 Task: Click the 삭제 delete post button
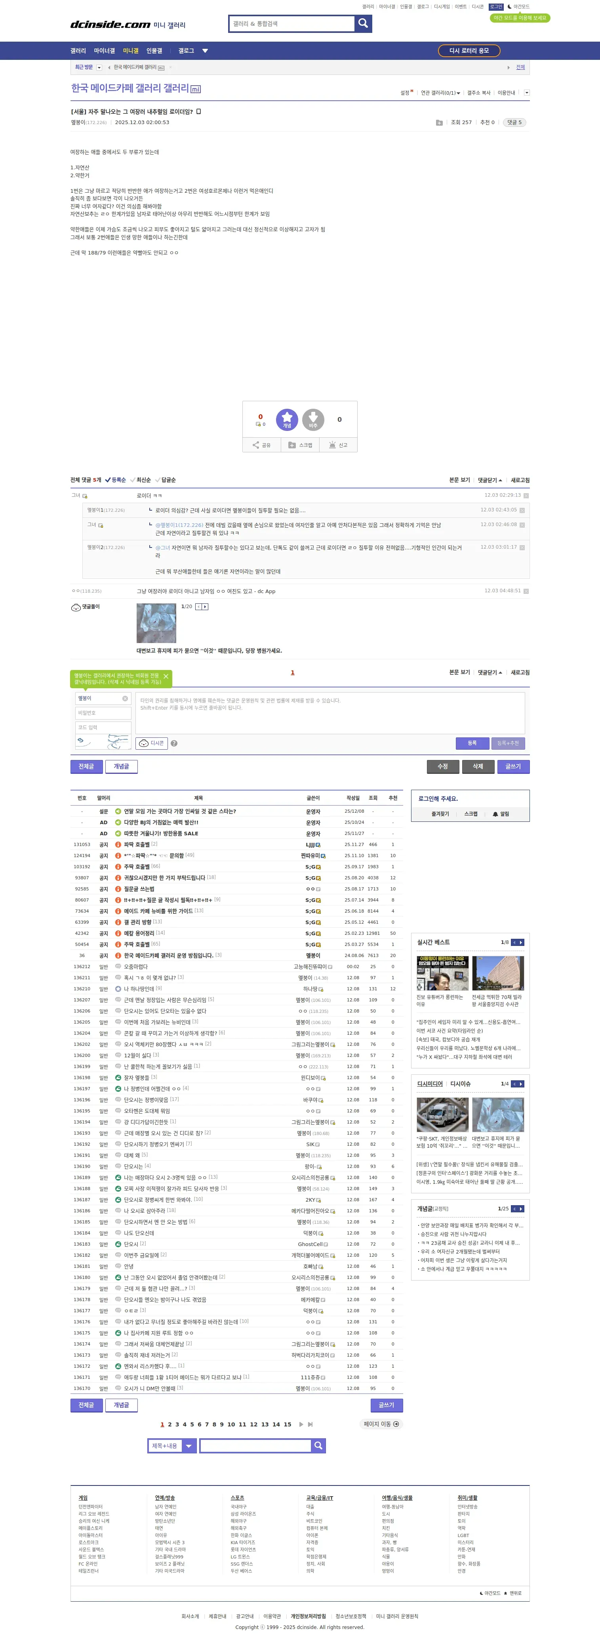[478, 767]
